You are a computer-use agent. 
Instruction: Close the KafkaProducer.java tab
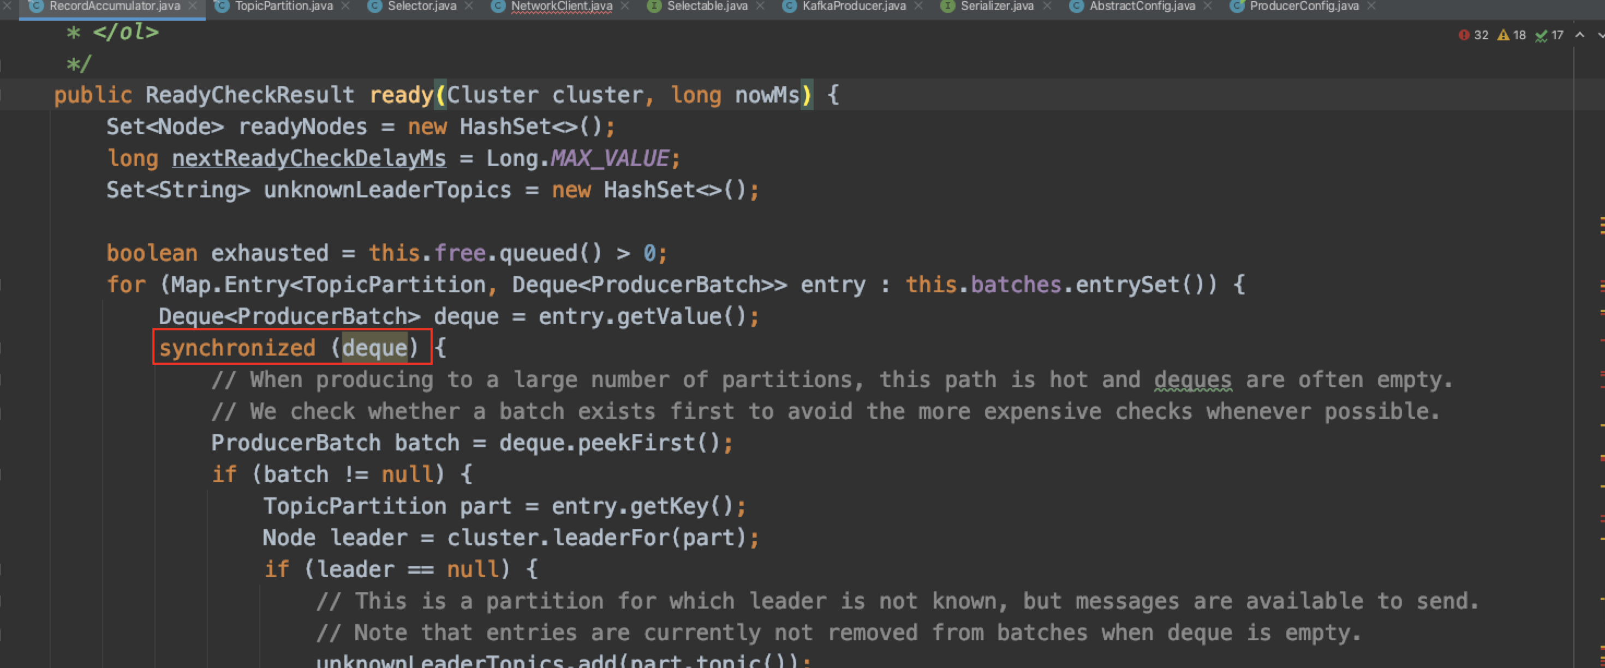(x=918, y=6)
